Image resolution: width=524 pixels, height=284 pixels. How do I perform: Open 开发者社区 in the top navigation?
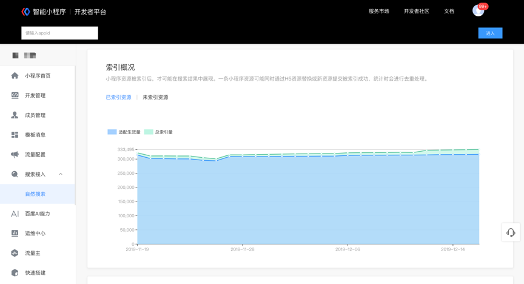tap(417, 12)
